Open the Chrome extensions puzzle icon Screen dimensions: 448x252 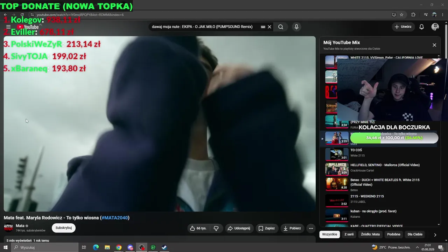click(x=413, y=15)
